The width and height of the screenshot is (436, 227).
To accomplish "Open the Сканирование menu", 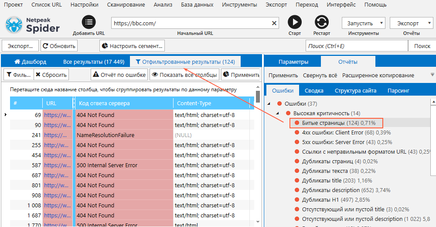I will click(126, 5).
